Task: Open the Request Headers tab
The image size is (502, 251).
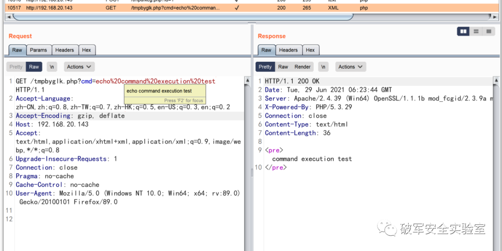Action: tap(65, 50)
